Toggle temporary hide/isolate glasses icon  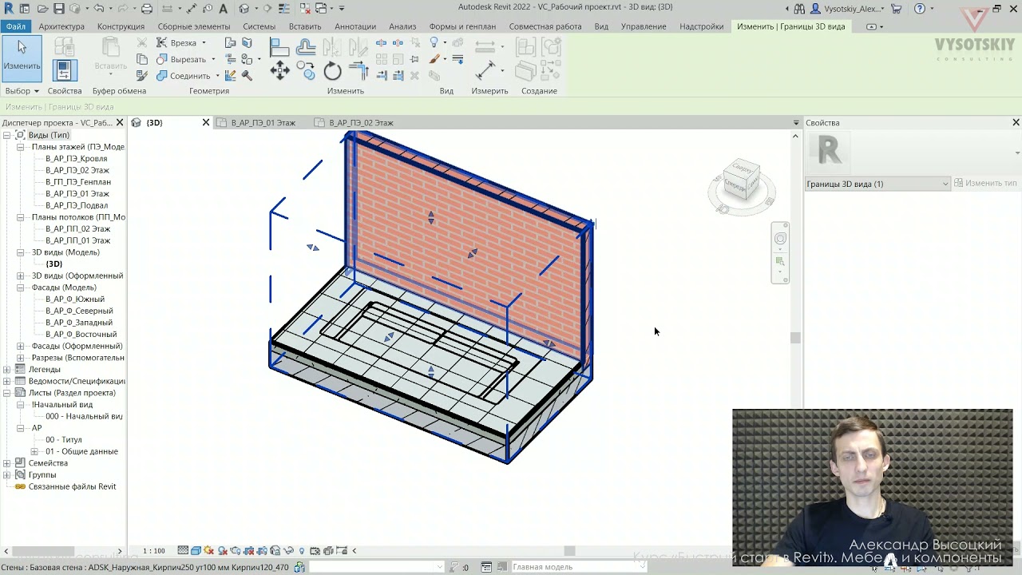288,550
